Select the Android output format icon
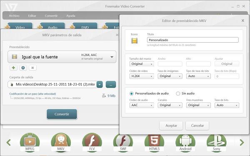The height and width of the screenshot is (156, 250). [x=185, y=143]
